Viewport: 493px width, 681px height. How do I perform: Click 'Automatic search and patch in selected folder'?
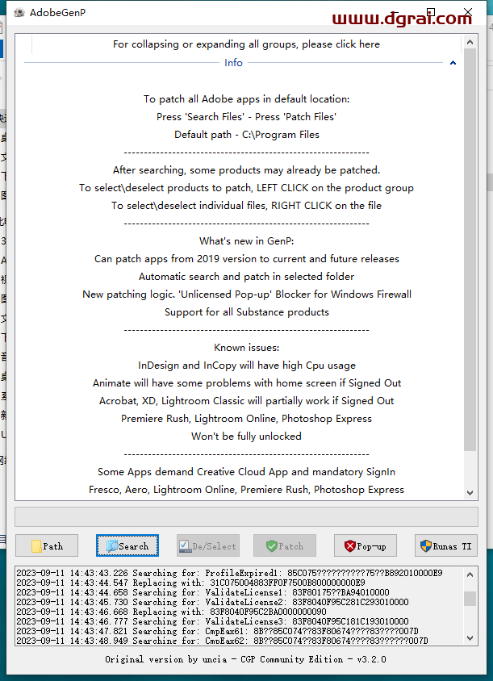246,277
